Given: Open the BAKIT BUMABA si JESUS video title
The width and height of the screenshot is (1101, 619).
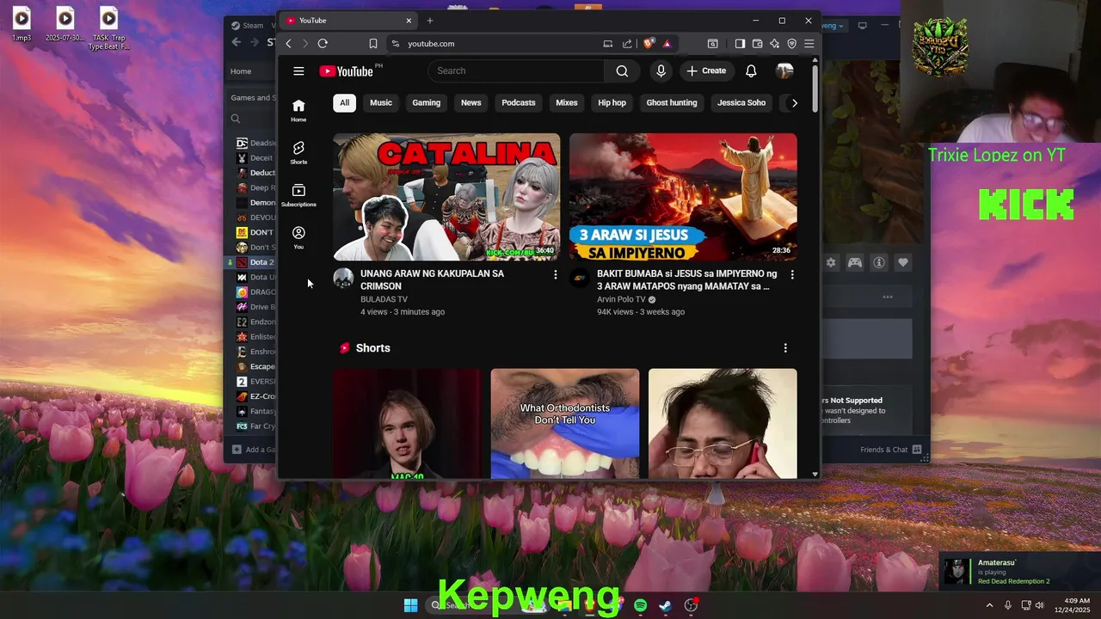Looking at the screenshot, I should (x=686, y=279).
